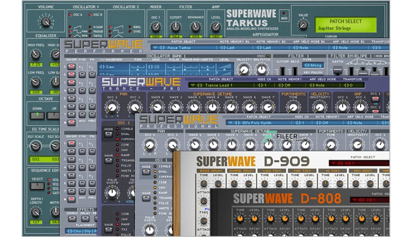Viewport: 410px width, 237px height.
Task: Change Performer Filter 1 type from Moog
Action: [x=313, y=65]
